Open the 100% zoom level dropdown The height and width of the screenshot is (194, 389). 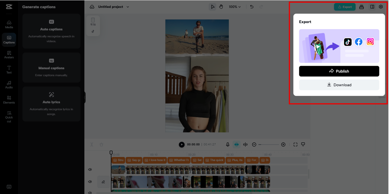point(235,6)
